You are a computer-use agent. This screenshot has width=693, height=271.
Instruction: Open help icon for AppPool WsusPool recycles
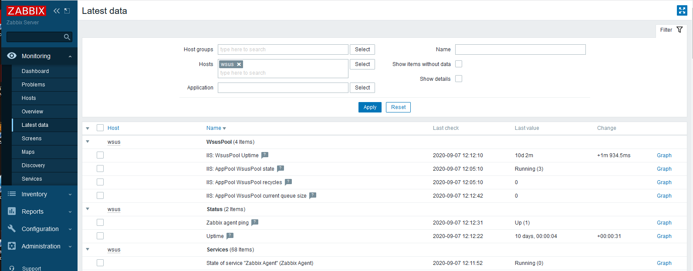tap(288, 182)
